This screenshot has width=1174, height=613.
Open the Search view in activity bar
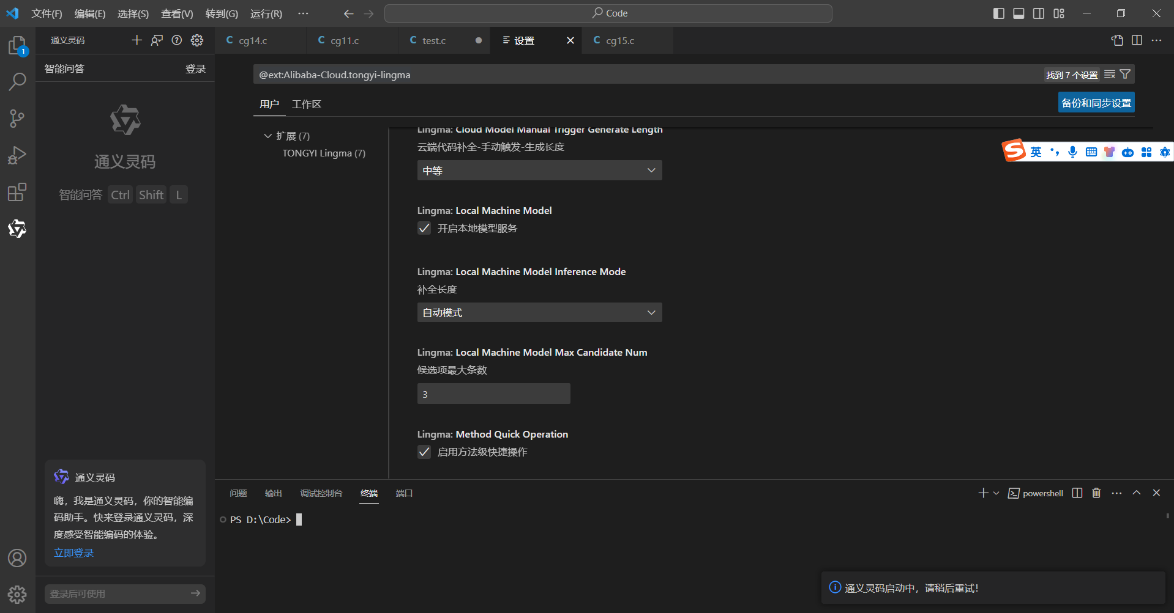[x=17, y=81]
